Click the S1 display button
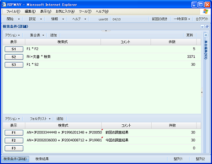Viewport: 212px width, 164px height. (14, 49)
